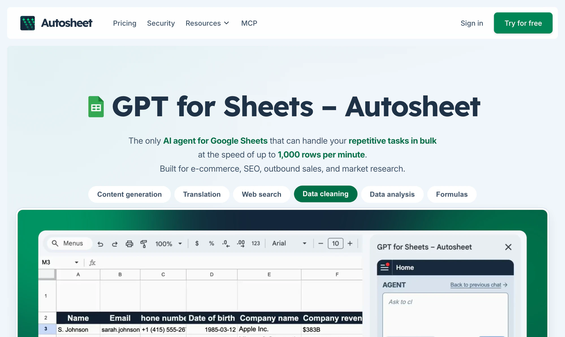Open the 100% zoom dropdown
The width and height of the screenshot is (565, 337).
pyautogui.click(x=168, y=244)
